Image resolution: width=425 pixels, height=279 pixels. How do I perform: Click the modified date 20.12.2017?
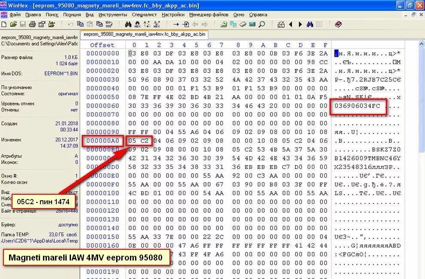click(x=67, y=139)
